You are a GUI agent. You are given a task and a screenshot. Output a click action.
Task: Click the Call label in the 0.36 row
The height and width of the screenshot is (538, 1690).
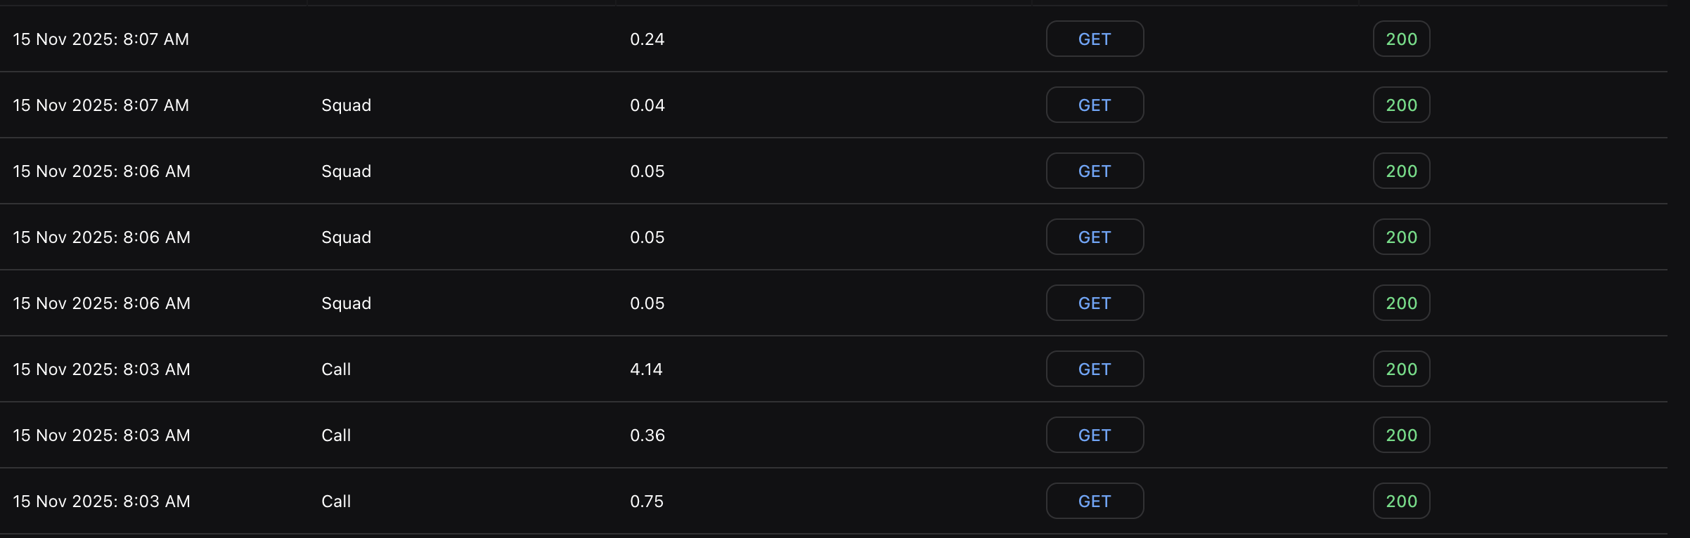point(336,435)
